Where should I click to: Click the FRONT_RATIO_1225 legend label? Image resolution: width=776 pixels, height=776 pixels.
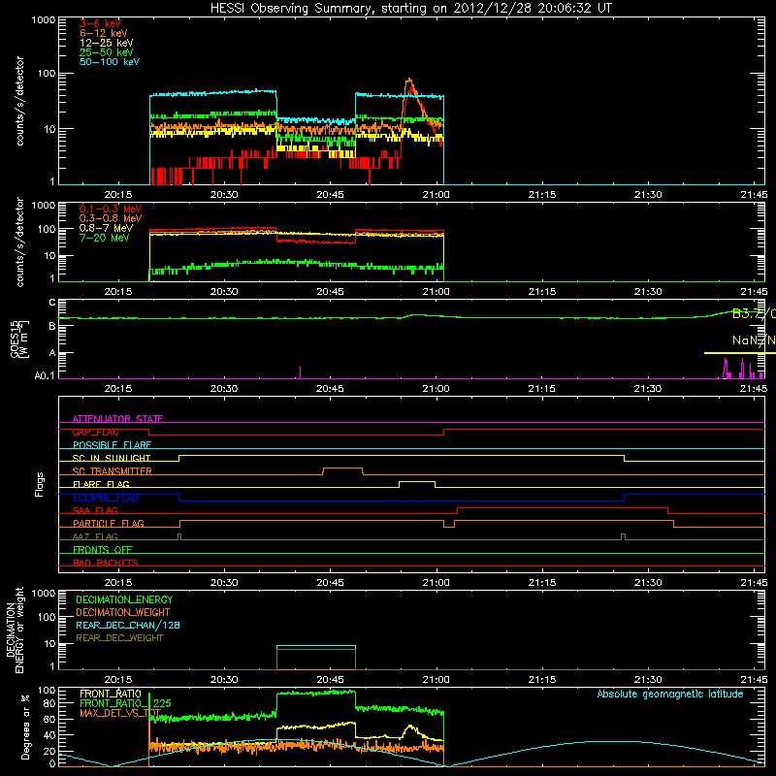pyautogui.click(x=125, y=703)
